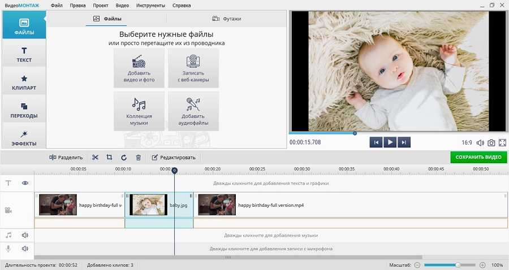
Task: Mute the microphone track speaker
Action: [25, 249]
